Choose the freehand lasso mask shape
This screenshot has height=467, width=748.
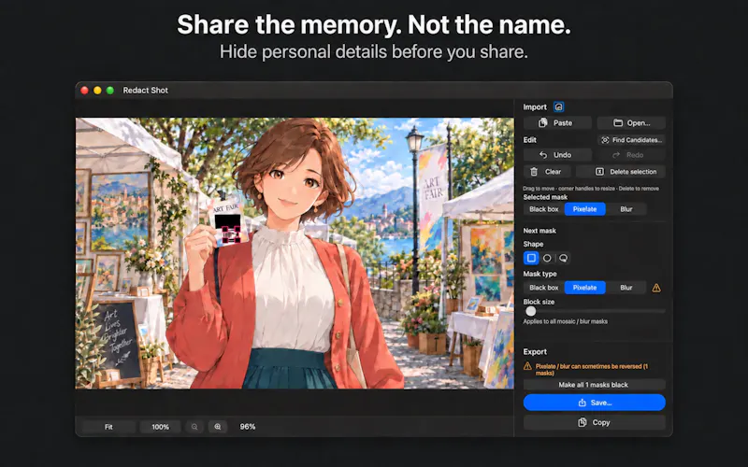[564, 258]
